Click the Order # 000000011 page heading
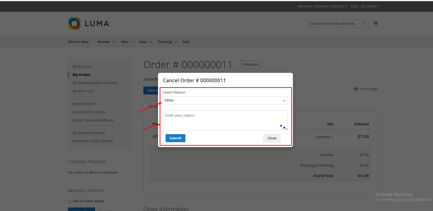This screenshot has height=211, width=433. pyautogui.click(x=188, y=65)
